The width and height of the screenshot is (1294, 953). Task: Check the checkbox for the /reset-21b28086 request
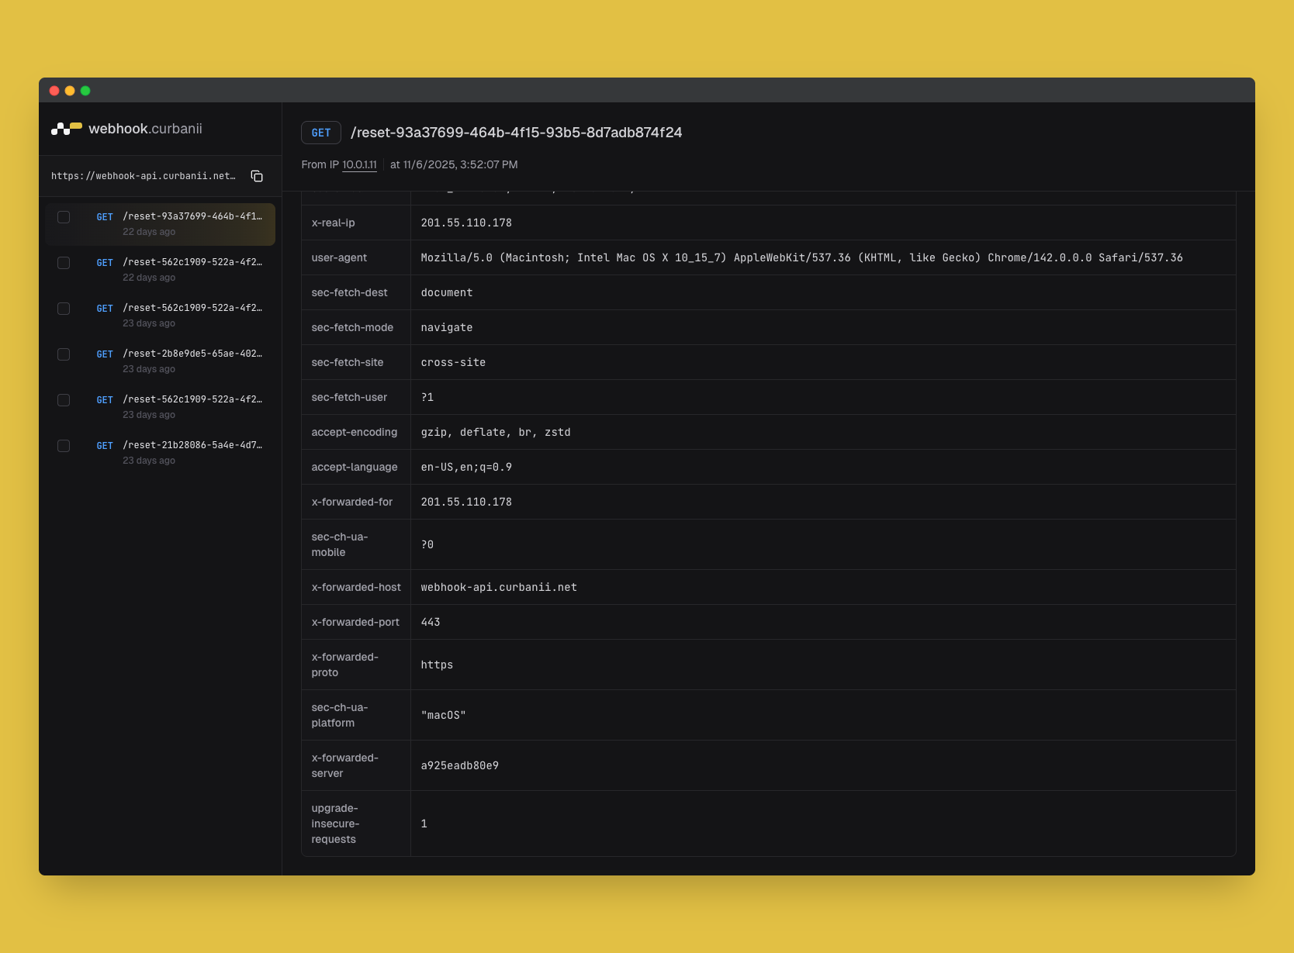tap(64, 446)
